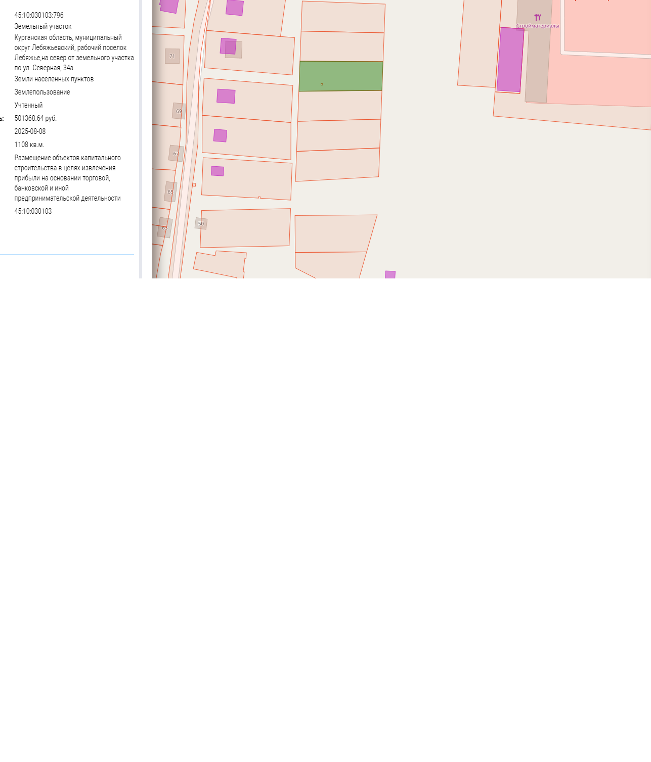The height and width of the screenshot is (762, 651).
Task: Click the Стройматериалы map label text
Action: click(x=538, y=26)
